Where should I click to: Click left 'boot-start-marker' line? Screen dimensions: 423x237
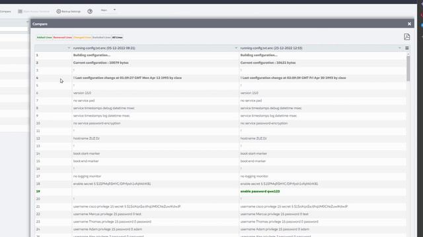[x=87, y=153]
